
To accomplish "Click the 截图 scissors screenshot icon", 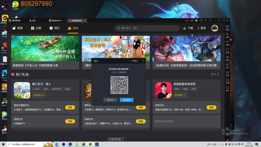I will (227, 58).
